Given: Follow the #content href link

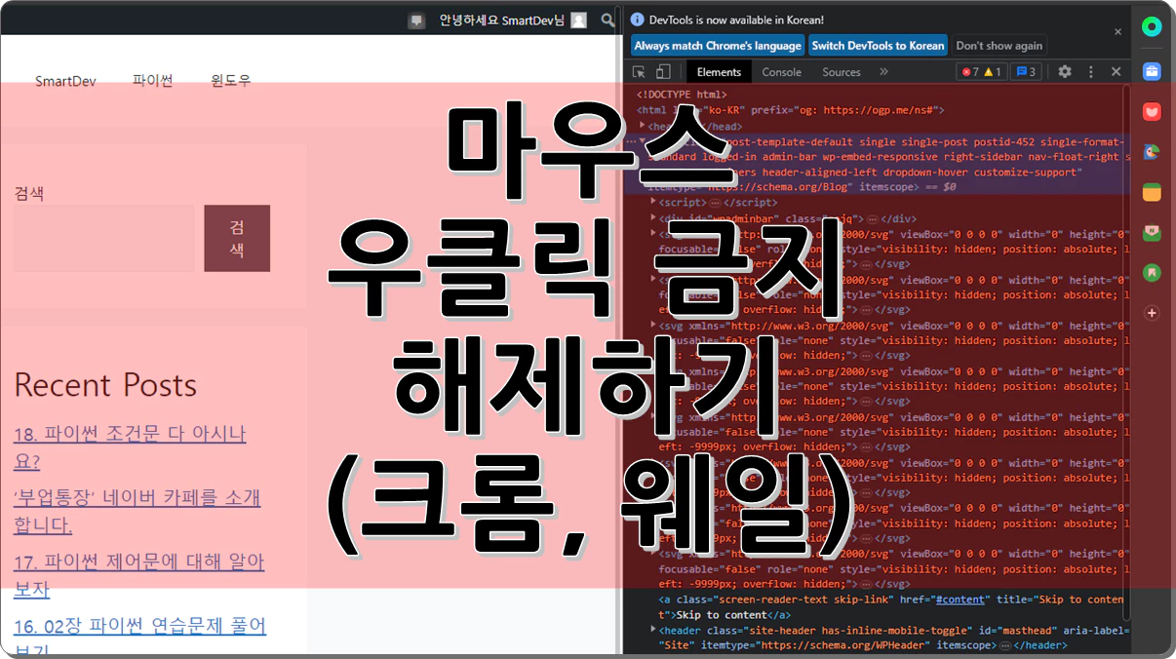Looking at the screenshot, I should pyautogui.click(x=961, y=600).
